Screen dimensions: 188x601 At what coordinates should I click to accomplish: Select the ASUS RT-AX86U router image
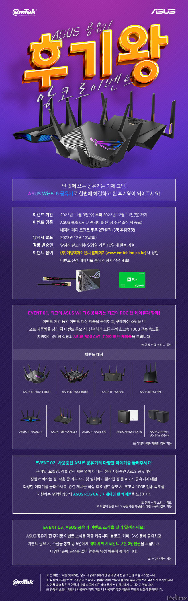[151, 373]
